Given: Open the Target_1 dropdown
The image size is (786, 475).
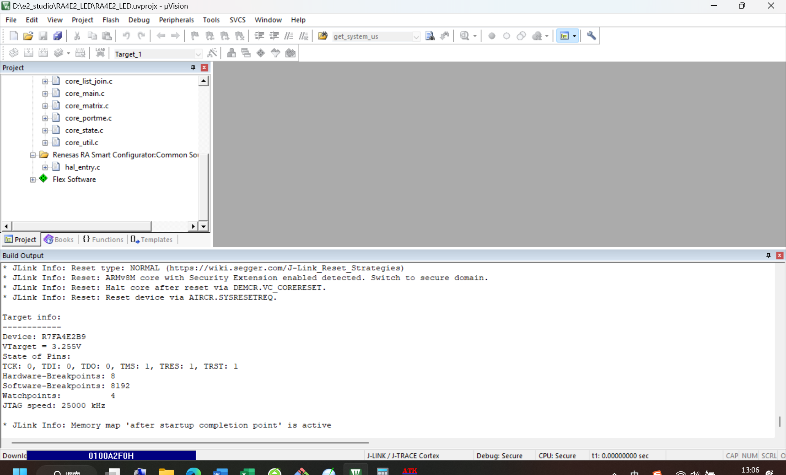Looking at the screenshot, I should [x=198, y=54].
